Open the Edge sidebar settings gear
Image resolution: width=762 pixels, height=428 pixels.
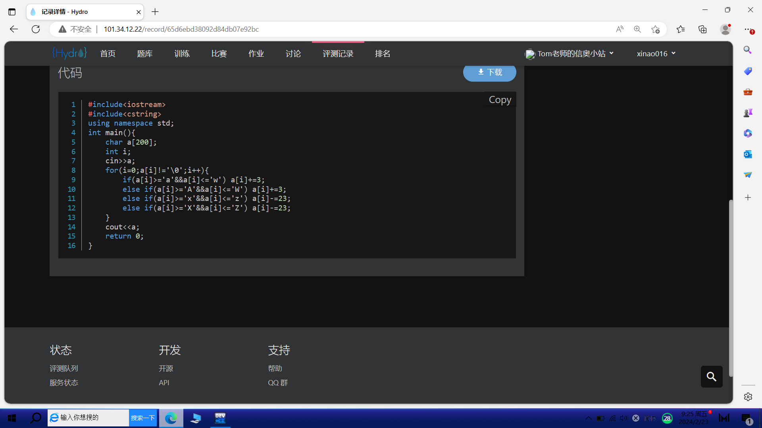point(748,397)
